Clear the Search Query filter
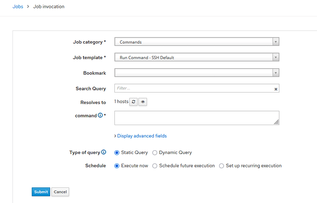 (x=276, y=89)
